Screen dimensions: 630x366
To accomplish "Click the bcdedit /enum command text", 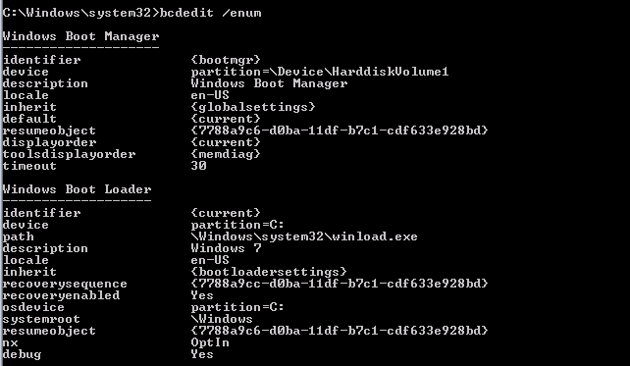I will [211, 13].
